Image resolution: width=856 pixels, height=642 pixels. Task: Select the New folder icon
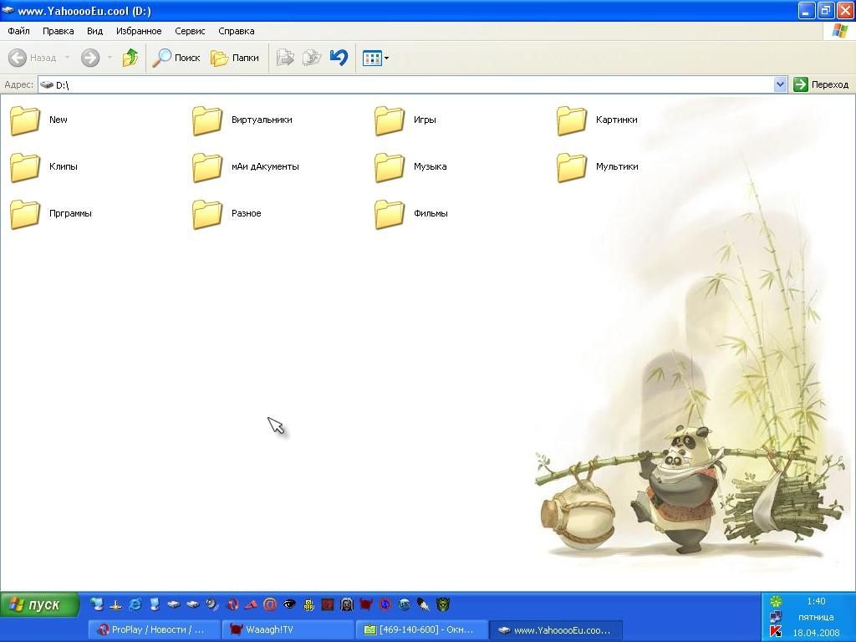[x=25, y=120]
